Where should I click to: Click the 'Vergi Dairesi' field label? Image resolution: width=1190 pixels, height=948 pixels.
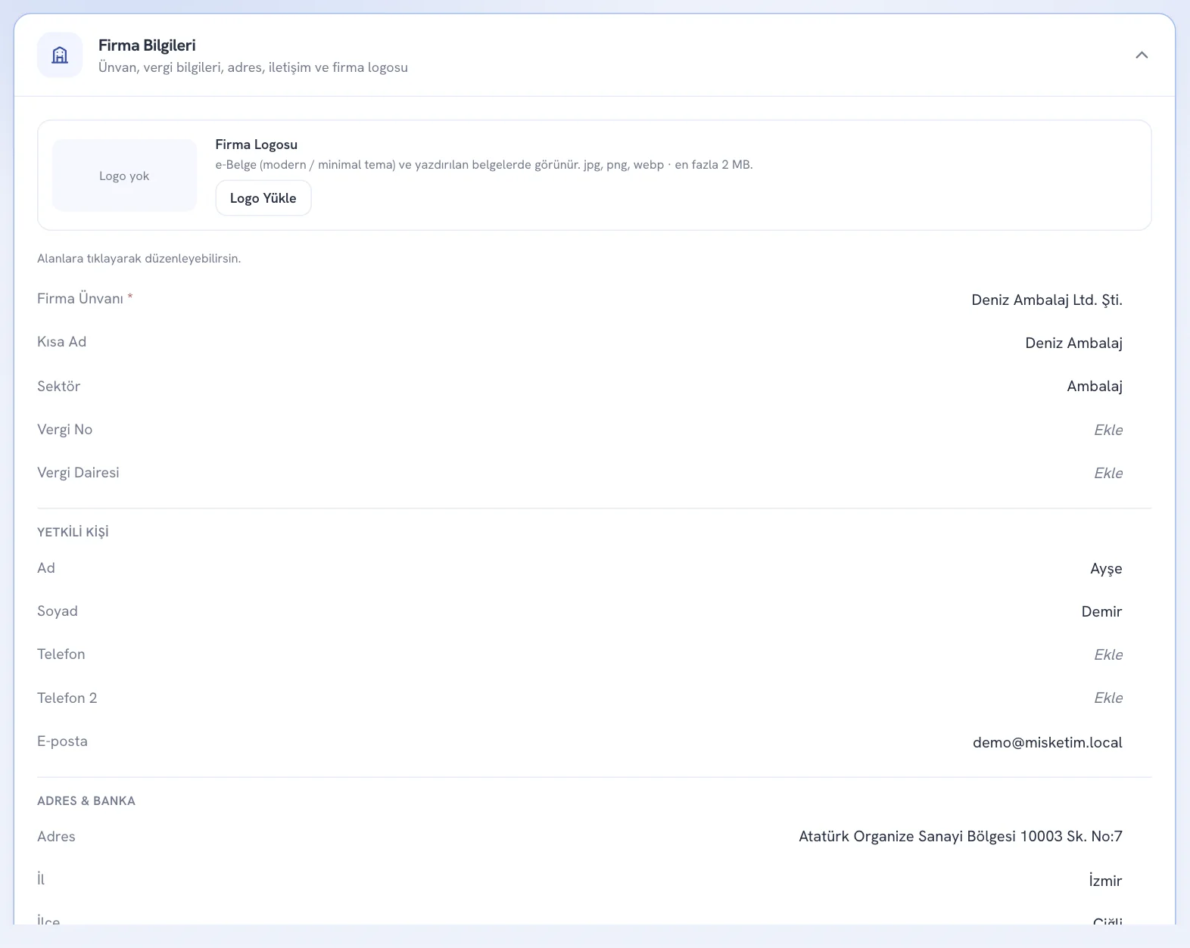78,472
